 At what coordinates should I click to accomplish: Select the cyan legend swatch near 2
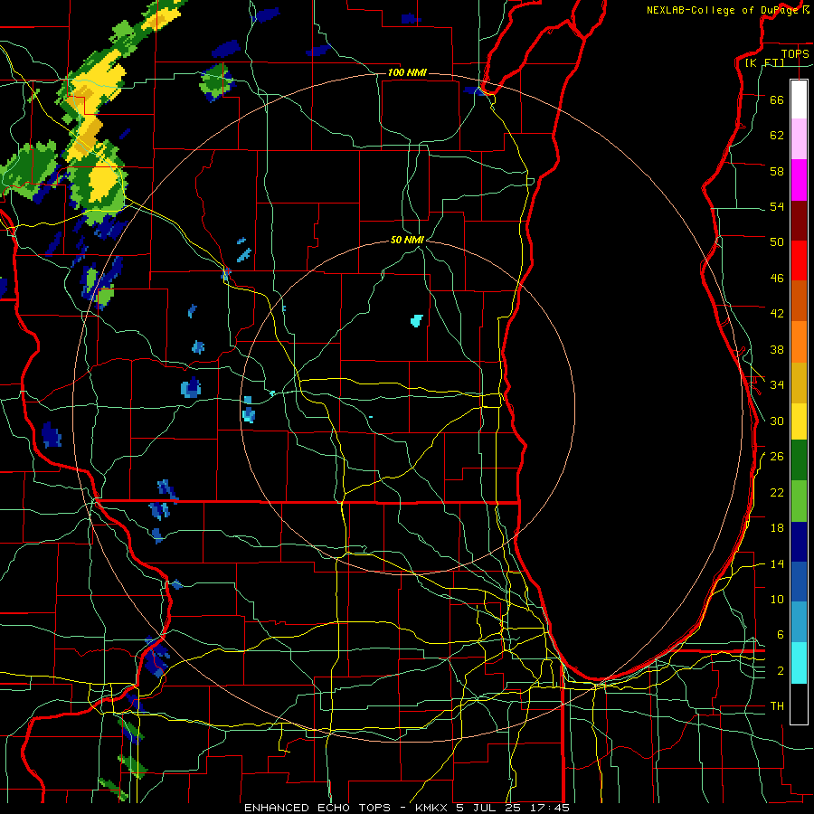799,663
